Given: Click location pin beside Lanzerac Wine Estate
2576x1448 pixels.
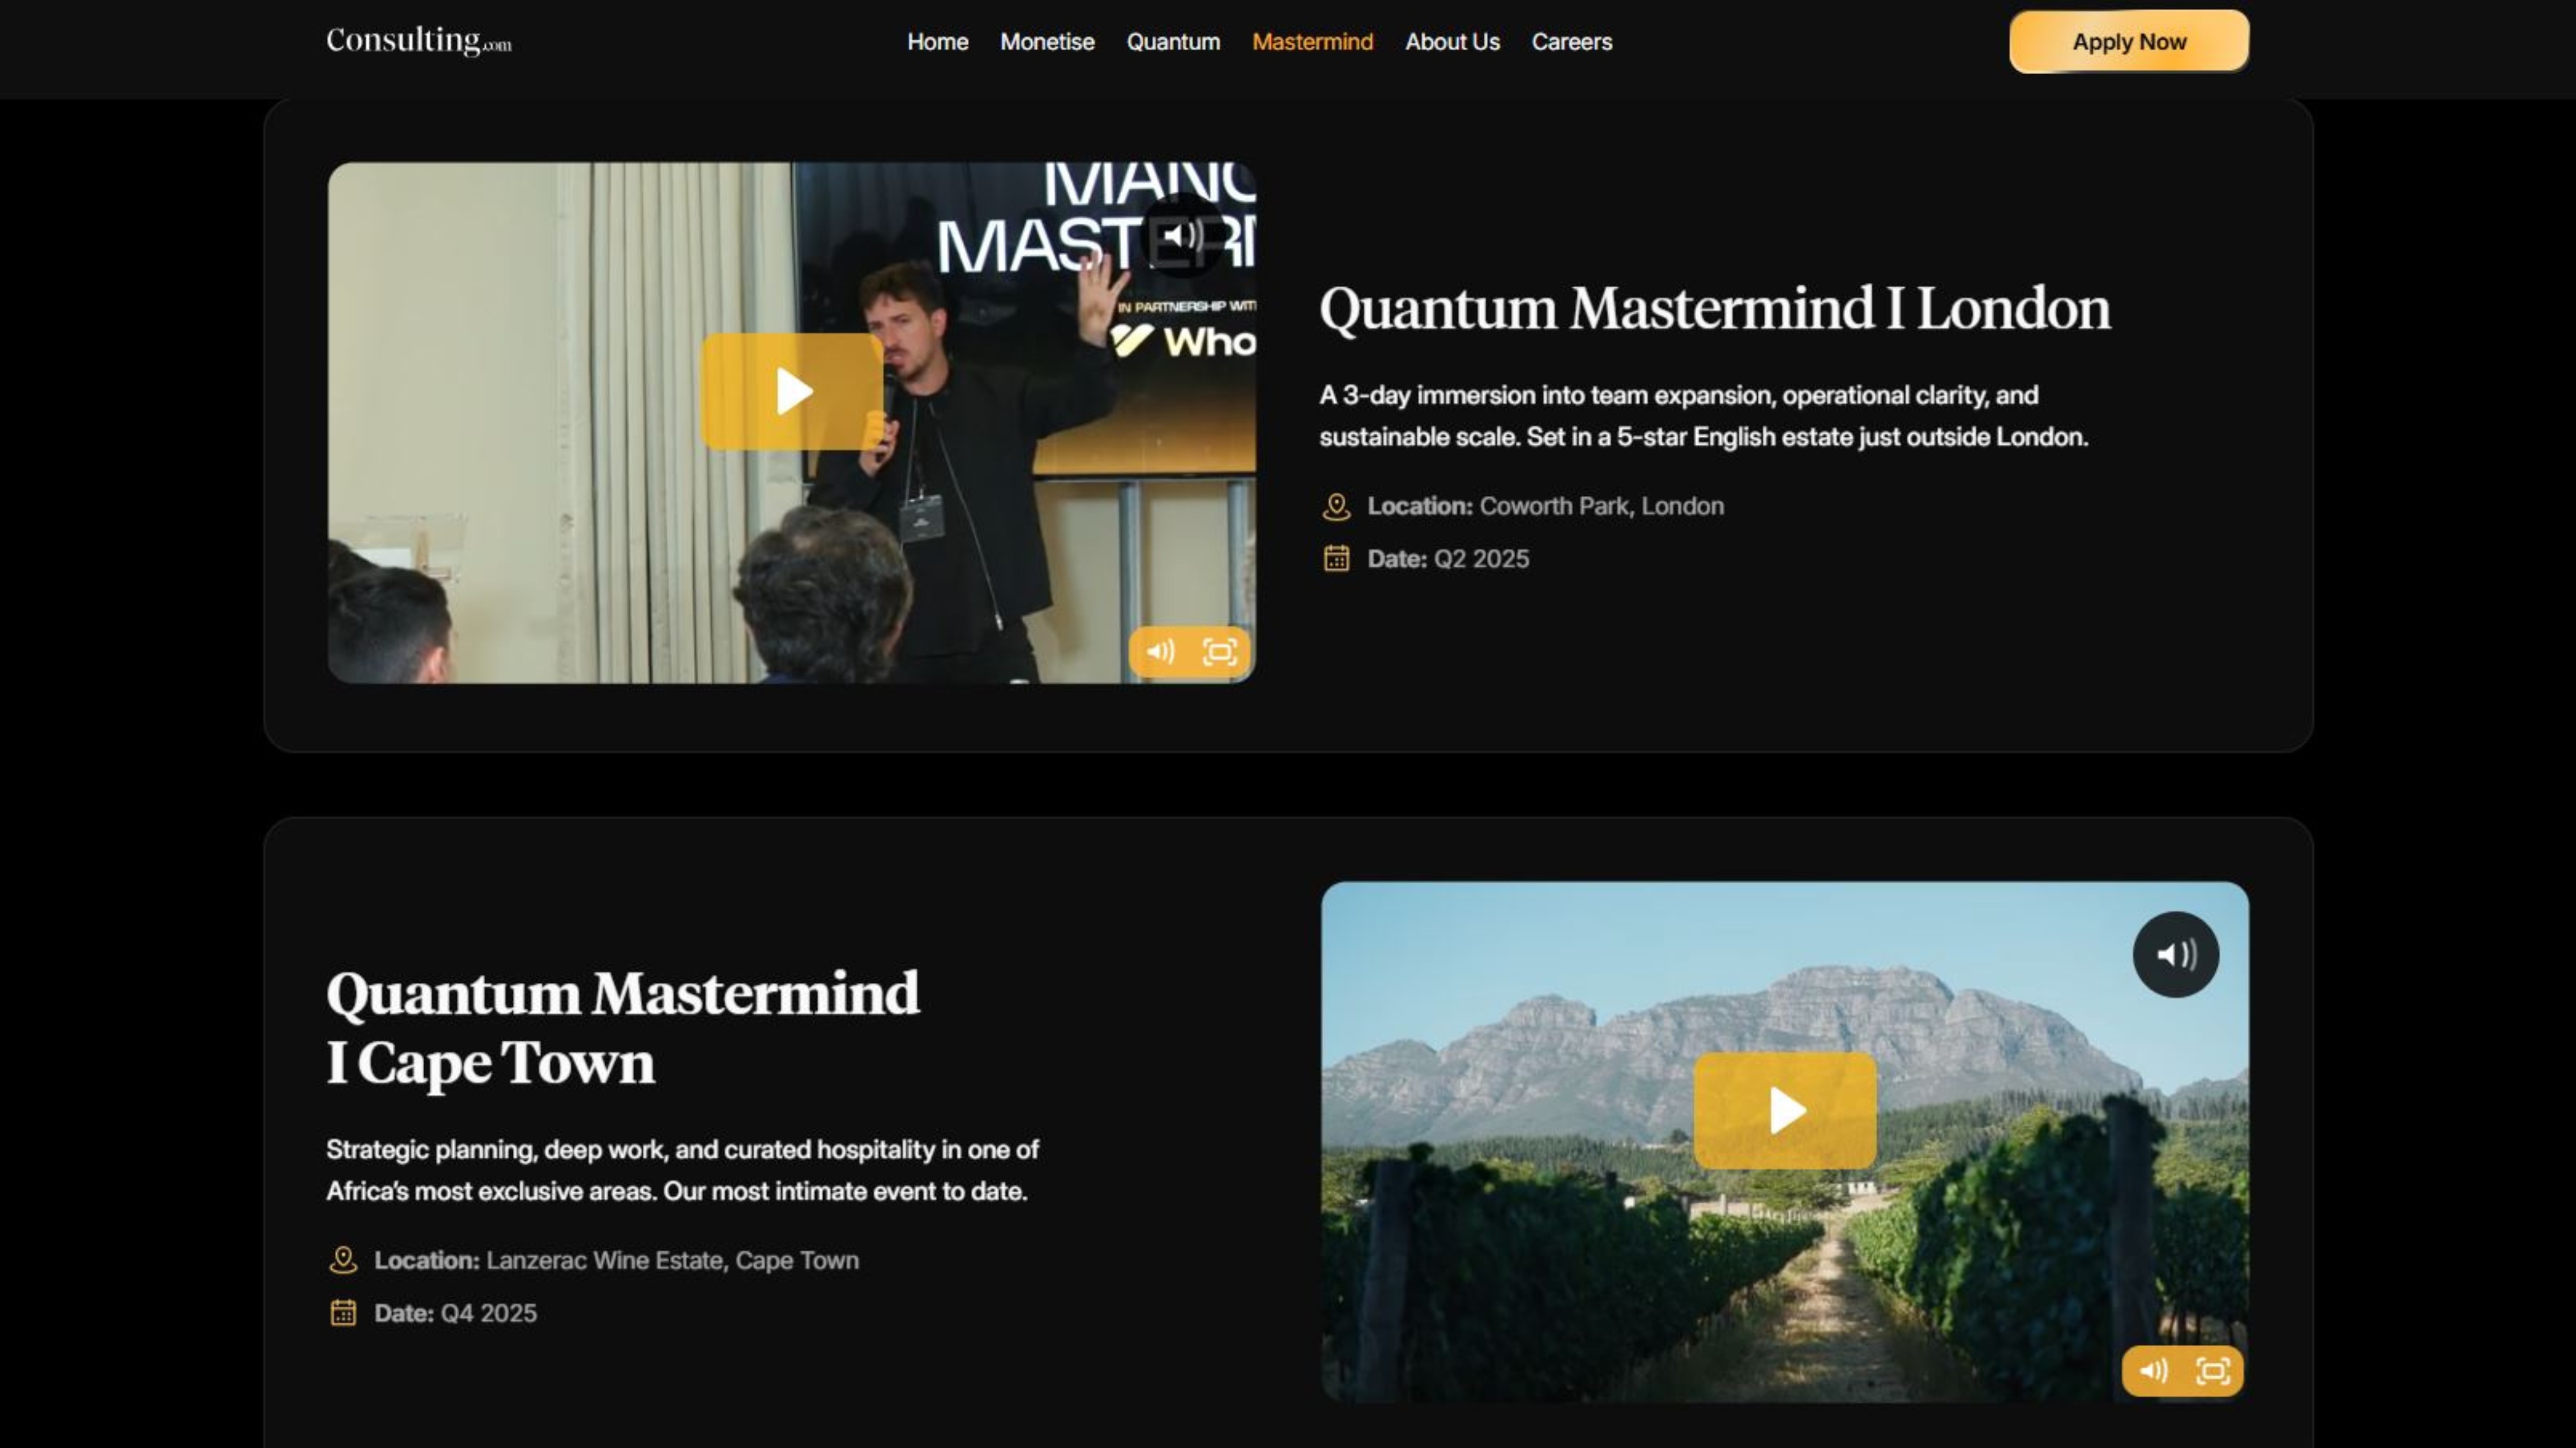Looking at the screenshot, I should (343, 1260).
